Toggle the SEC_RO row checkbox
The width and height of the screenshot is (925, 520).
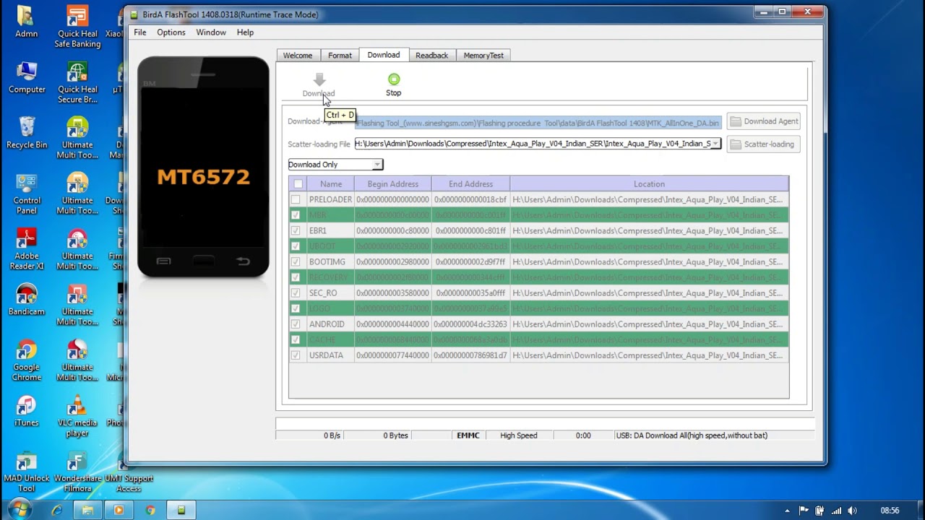(x=296, y=293)
